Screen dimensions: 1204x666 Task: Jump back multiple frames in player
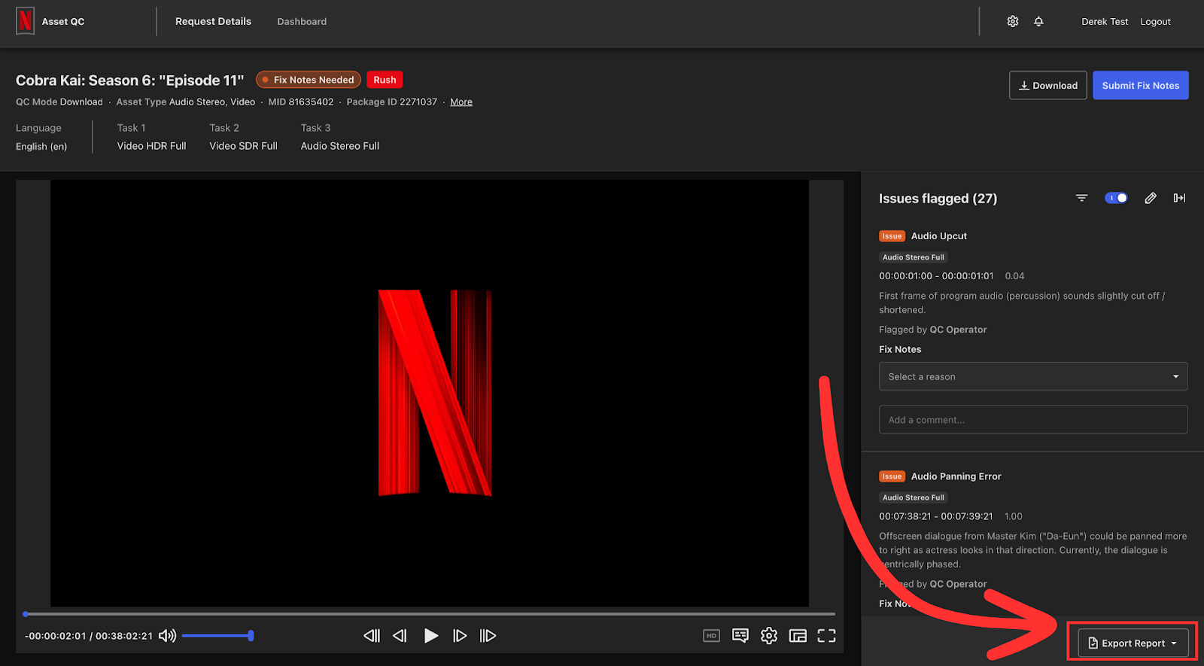click(x=372, y=636)
